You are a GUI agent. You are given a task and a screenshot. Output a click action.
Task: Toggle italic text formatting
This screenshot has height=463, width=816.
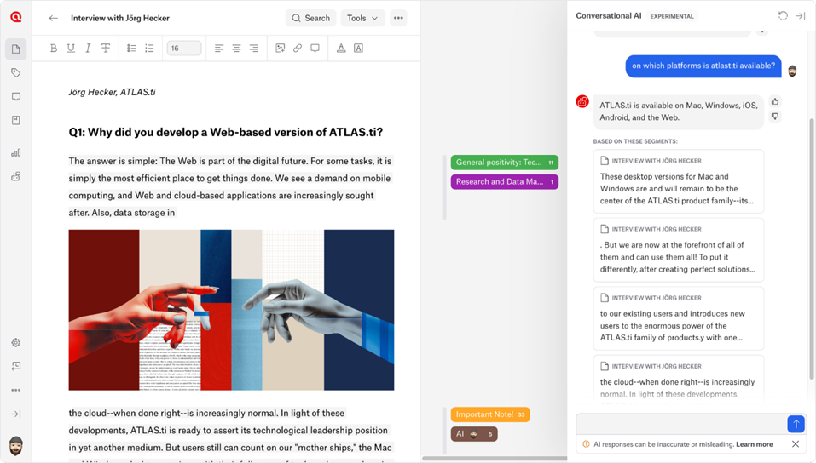point(88,49)
